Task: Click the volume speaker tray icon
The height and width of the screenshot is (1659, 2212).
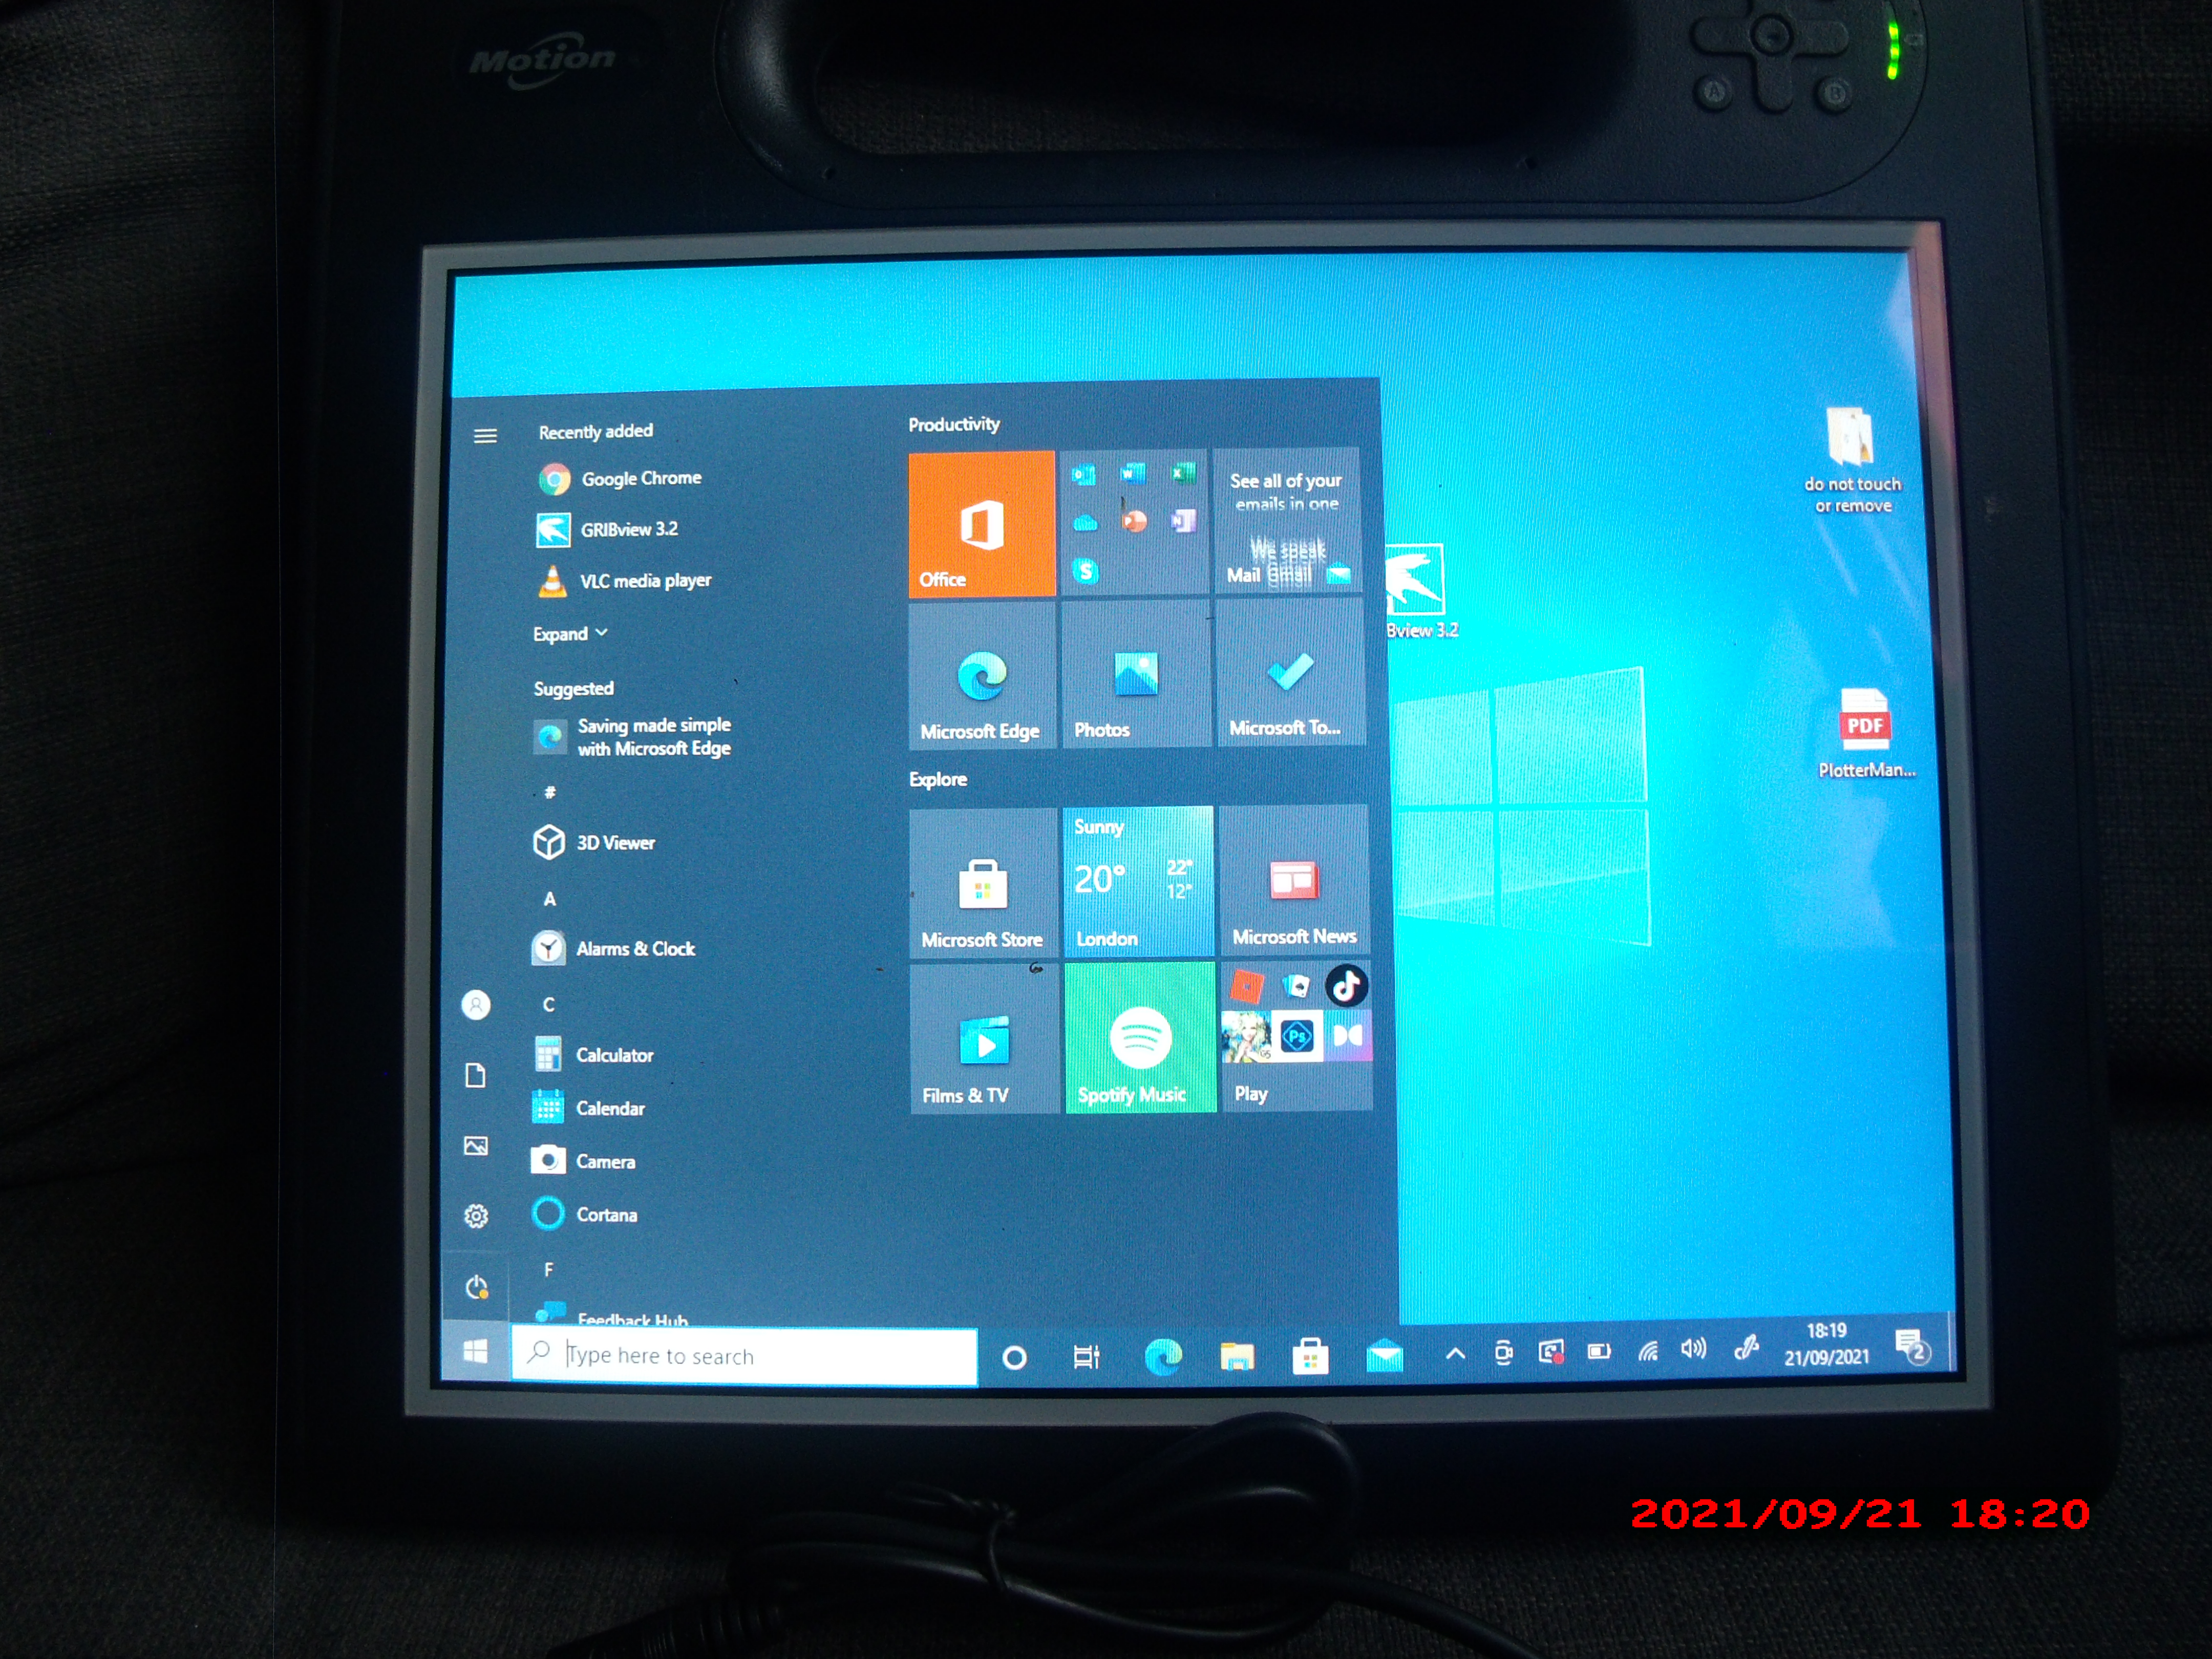Action: click(x=1693, y=1350)
